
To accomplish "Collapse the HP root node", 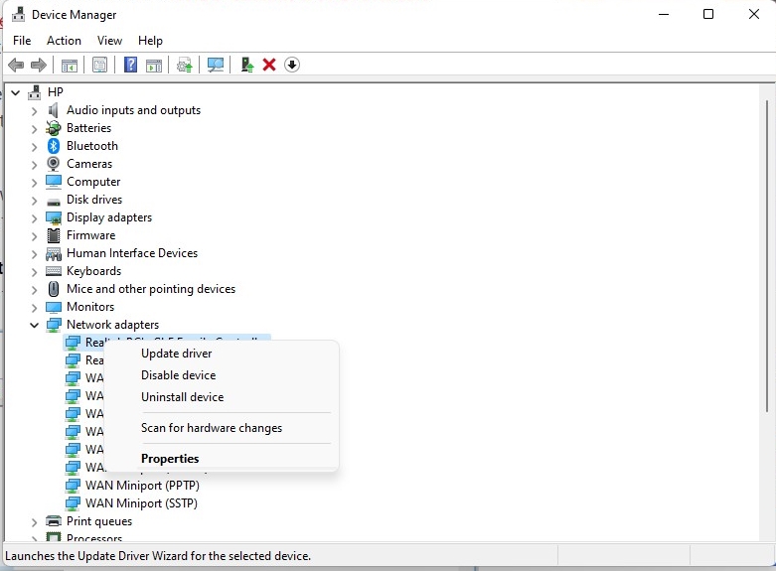I will pyautogui.click(x=15, y=92).
